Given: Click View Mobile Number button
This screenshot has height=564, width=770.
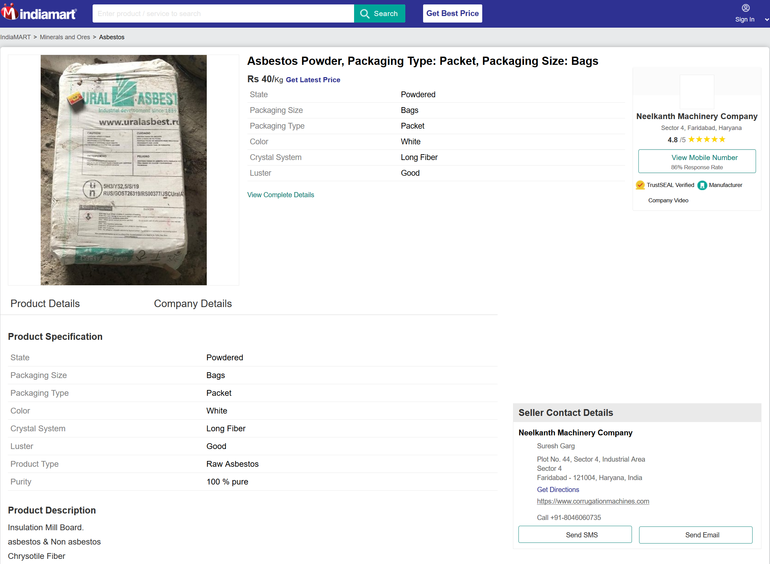Looking at the screenshot, I should click(x=697, y=161).
